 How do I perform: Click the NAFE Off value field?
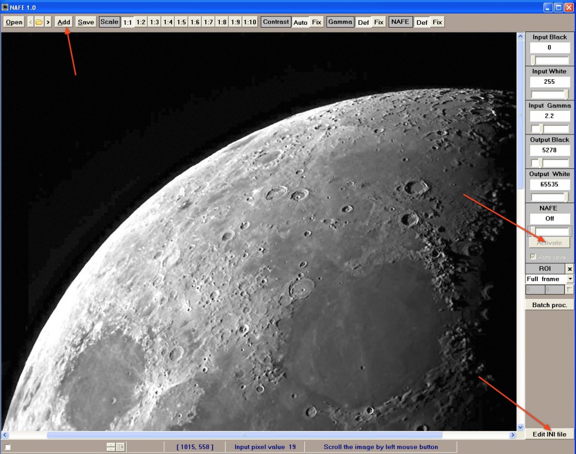[550, 218]
